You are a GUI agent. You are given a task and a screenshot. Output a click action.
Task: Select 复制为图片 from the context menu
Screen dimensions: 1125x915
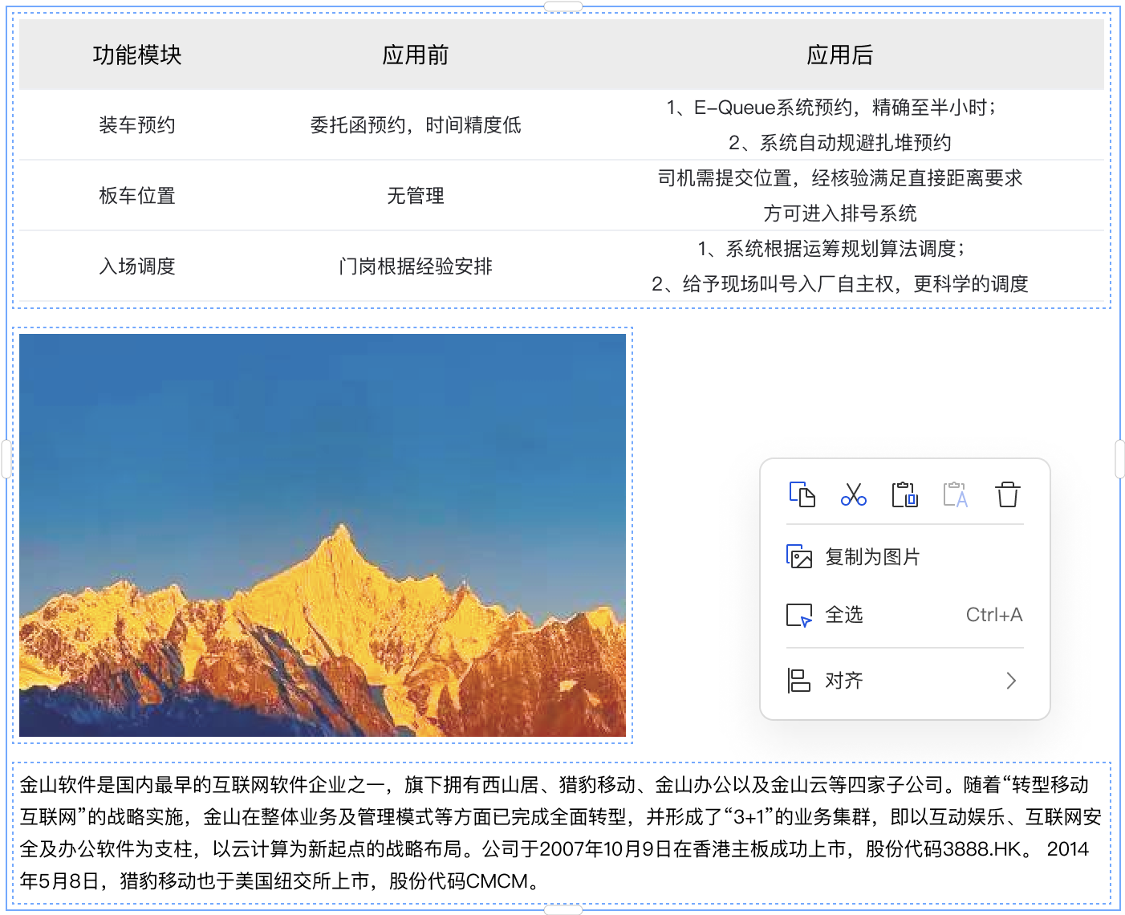click(x=871, y=556)
